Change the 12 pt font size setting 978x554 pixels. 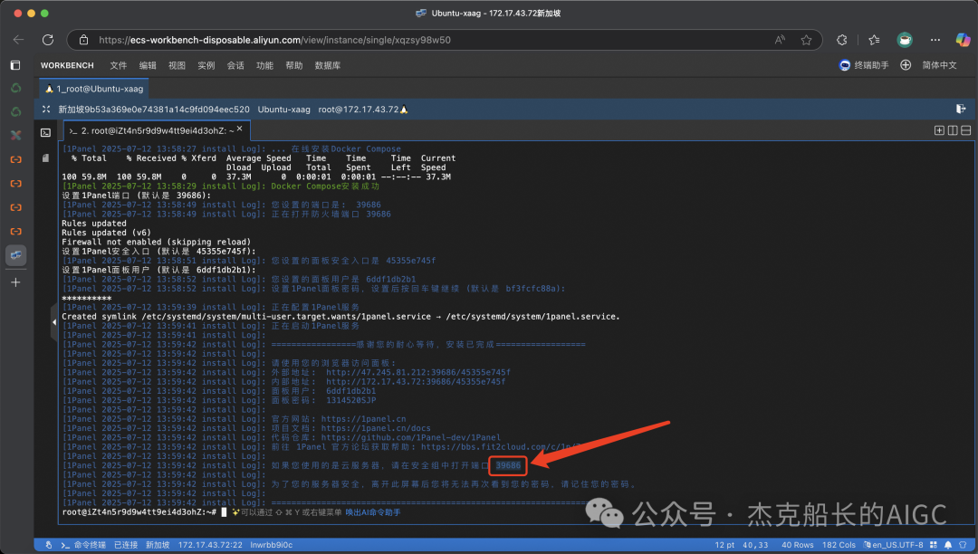tap(724, 545)
